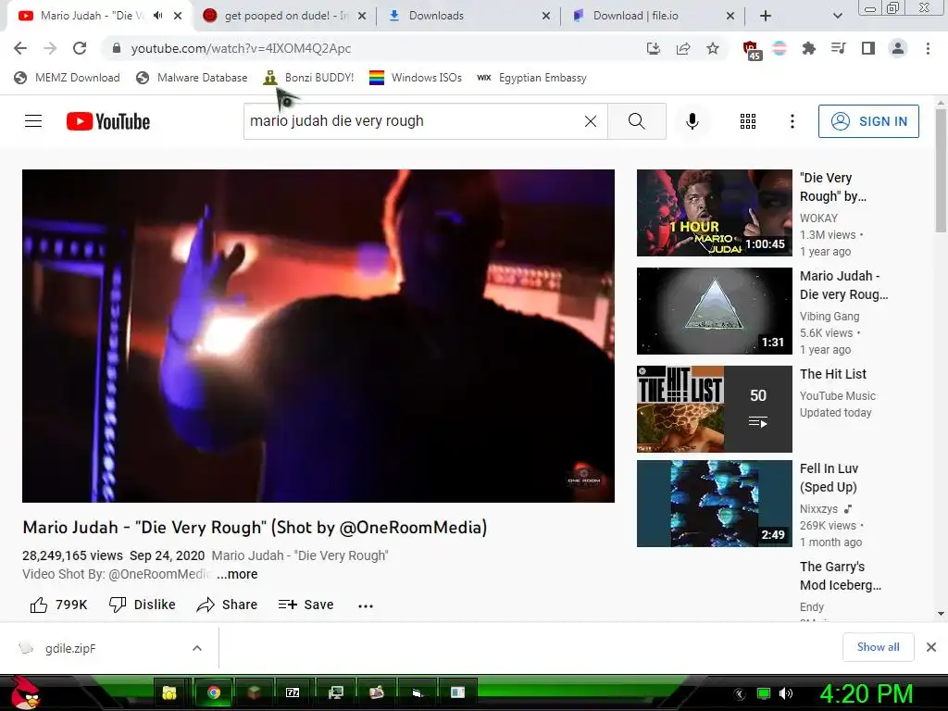948x711 pixels.
Task: Click the striped flag extension icon
Action: pos(780,48)
